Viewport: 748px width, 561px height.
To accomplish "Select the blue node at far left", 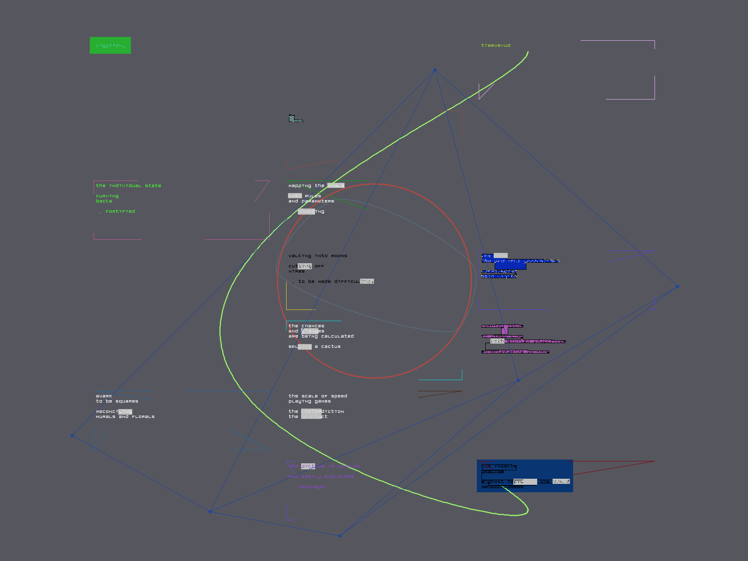I will tap(72, 435).
